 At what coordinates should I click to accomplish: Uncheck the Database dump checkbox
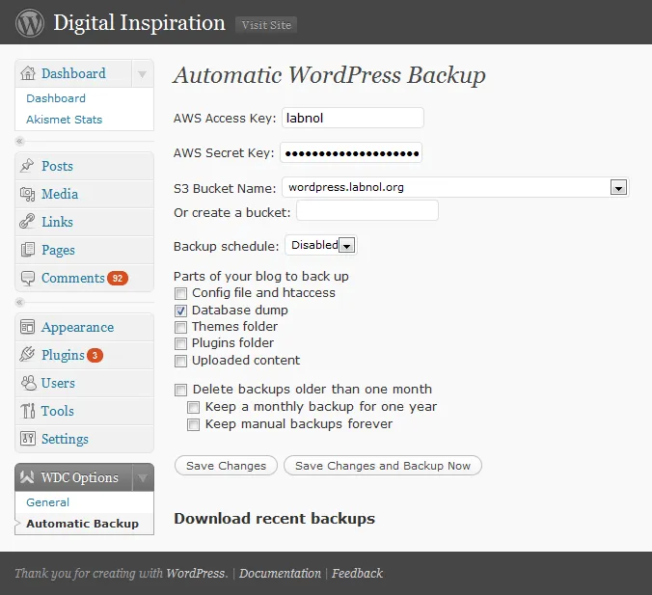[180, 311]
